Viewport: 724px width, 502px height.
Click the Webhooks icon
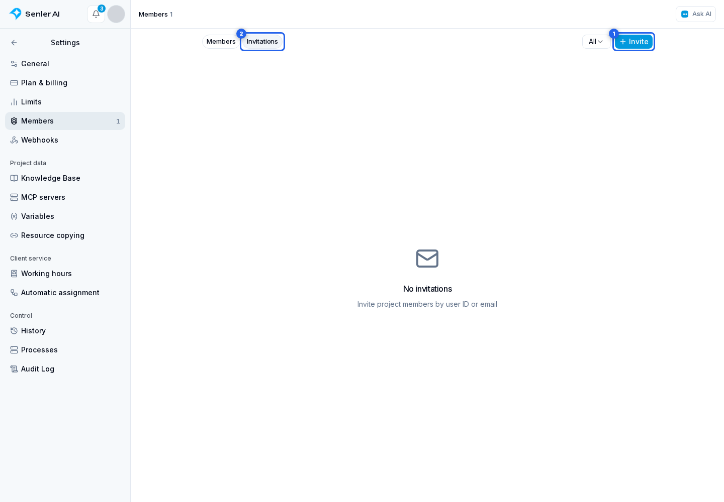[x=14, y=140]
